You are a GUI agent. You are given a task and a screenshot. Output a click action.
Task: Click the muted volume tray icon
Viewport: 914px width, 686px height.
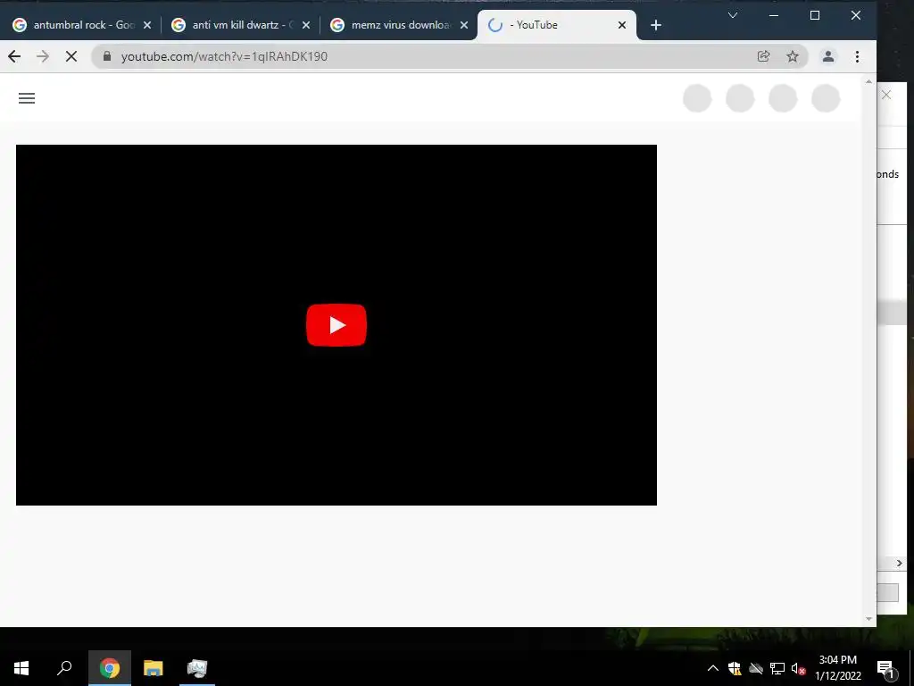pos(798,668)
